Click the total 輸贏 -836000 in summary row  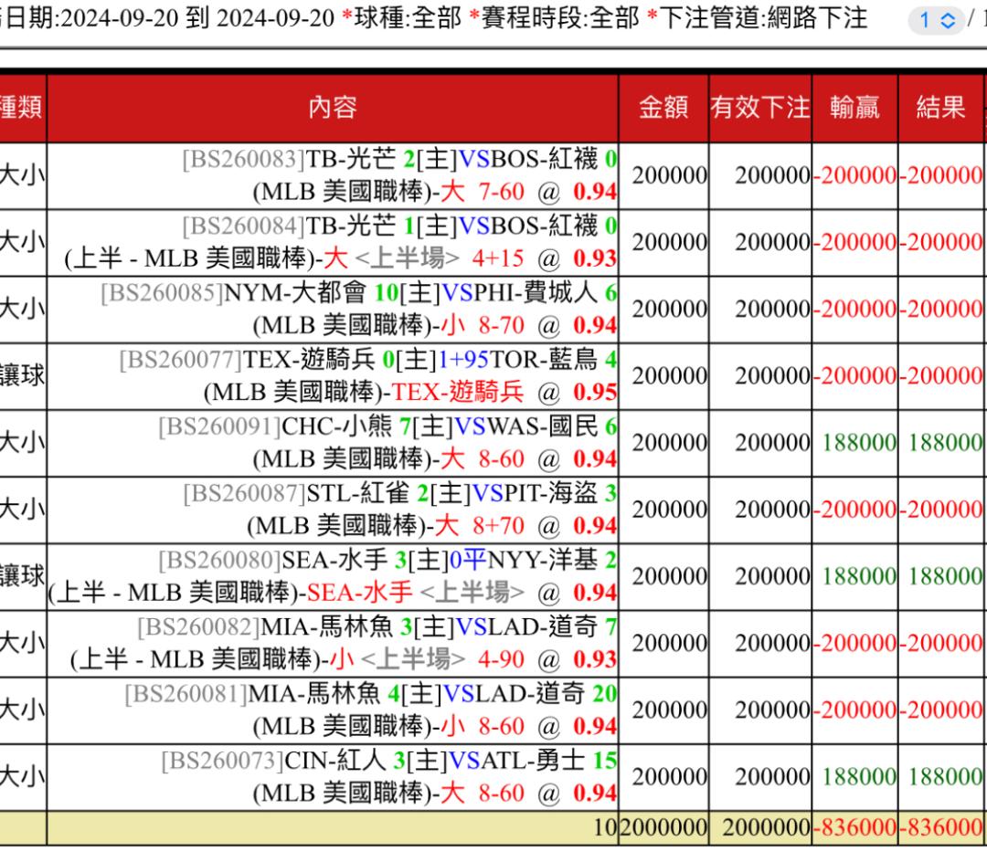point(854,828)
